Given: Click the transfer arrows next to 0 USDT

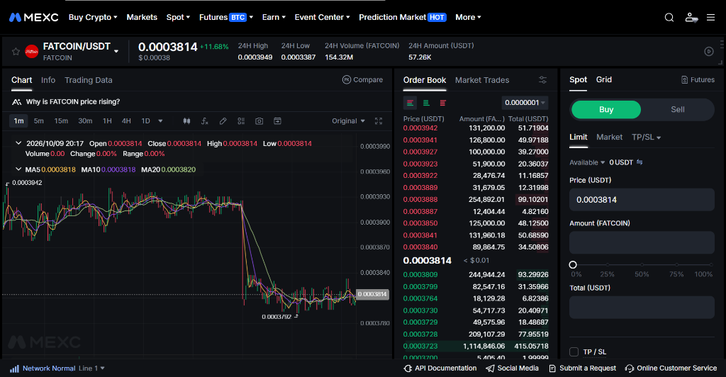Looking at the screenshot, I should [640, 162].
